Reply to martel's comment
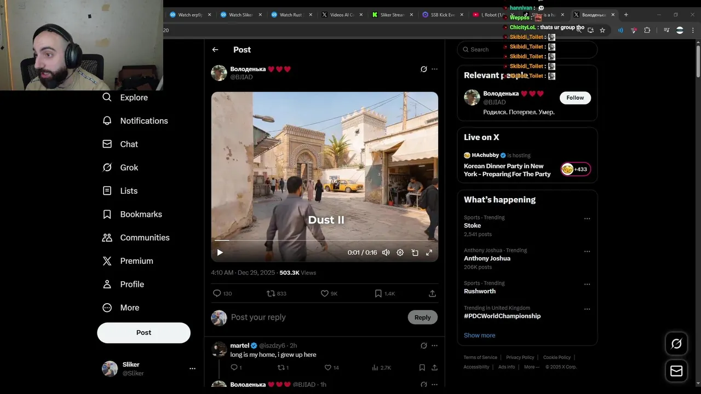This screenshot has height=394, width=701. 236,368
